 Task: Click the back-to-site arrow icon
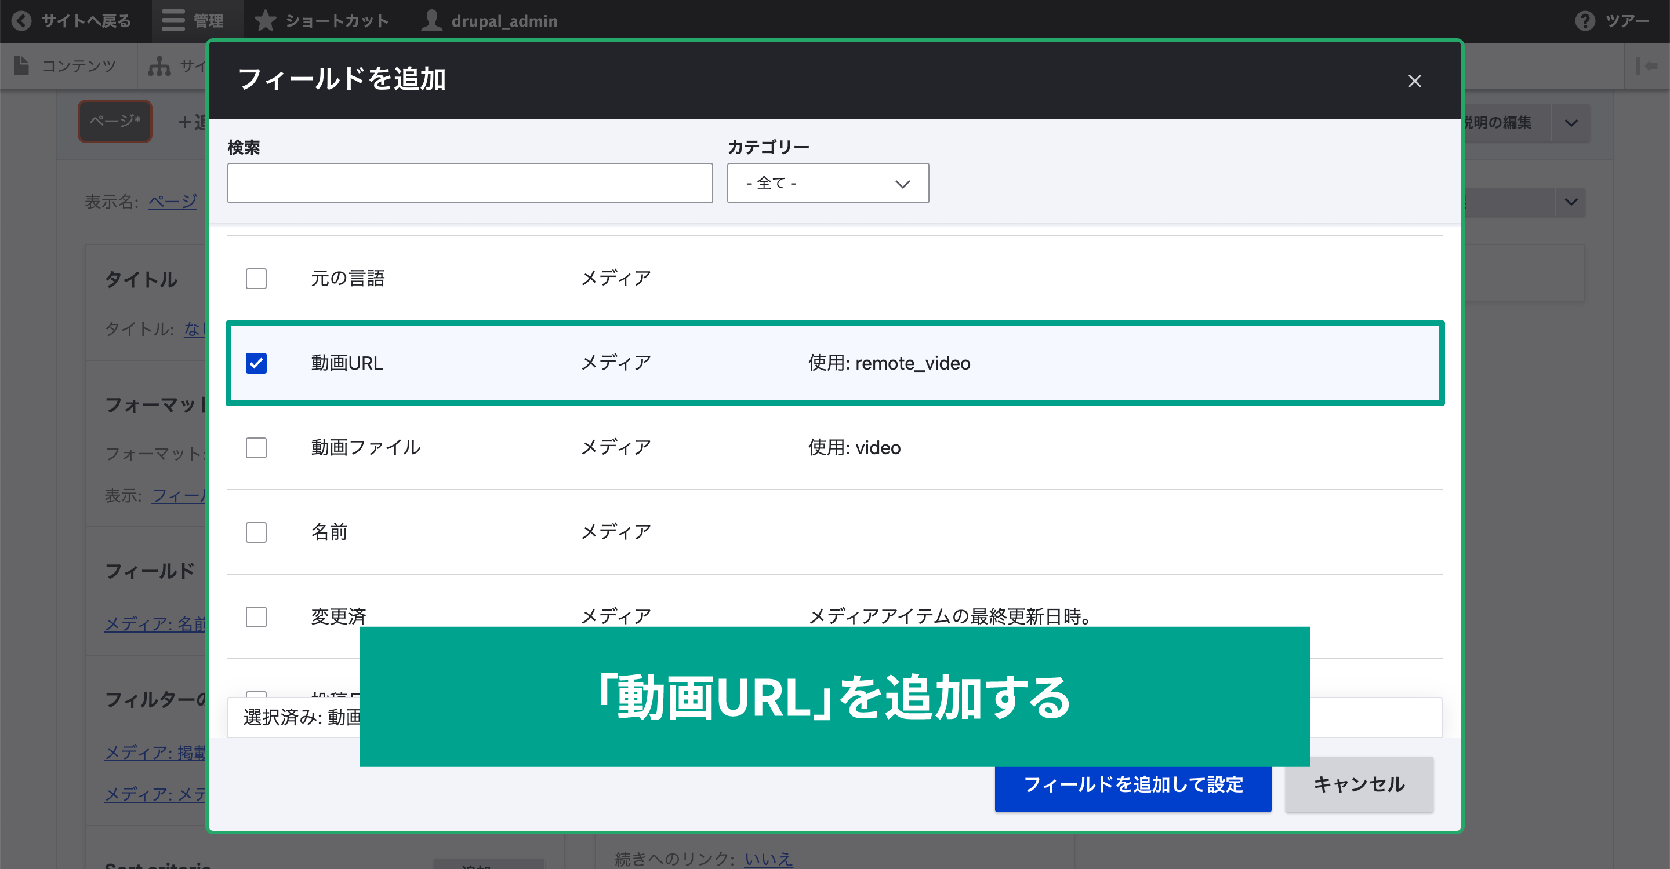point(21,21)
